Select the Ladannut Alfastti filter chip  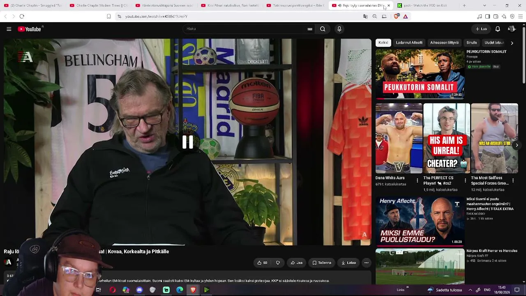pos(409,43)
